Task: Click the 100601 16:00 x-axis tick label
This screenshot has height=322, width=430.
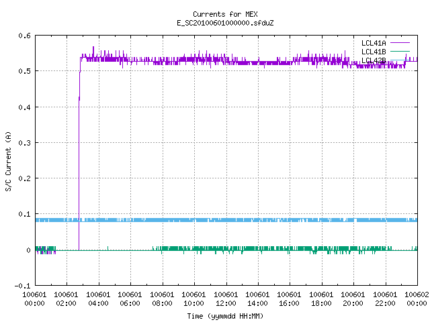Action: (x=289, y=299)
